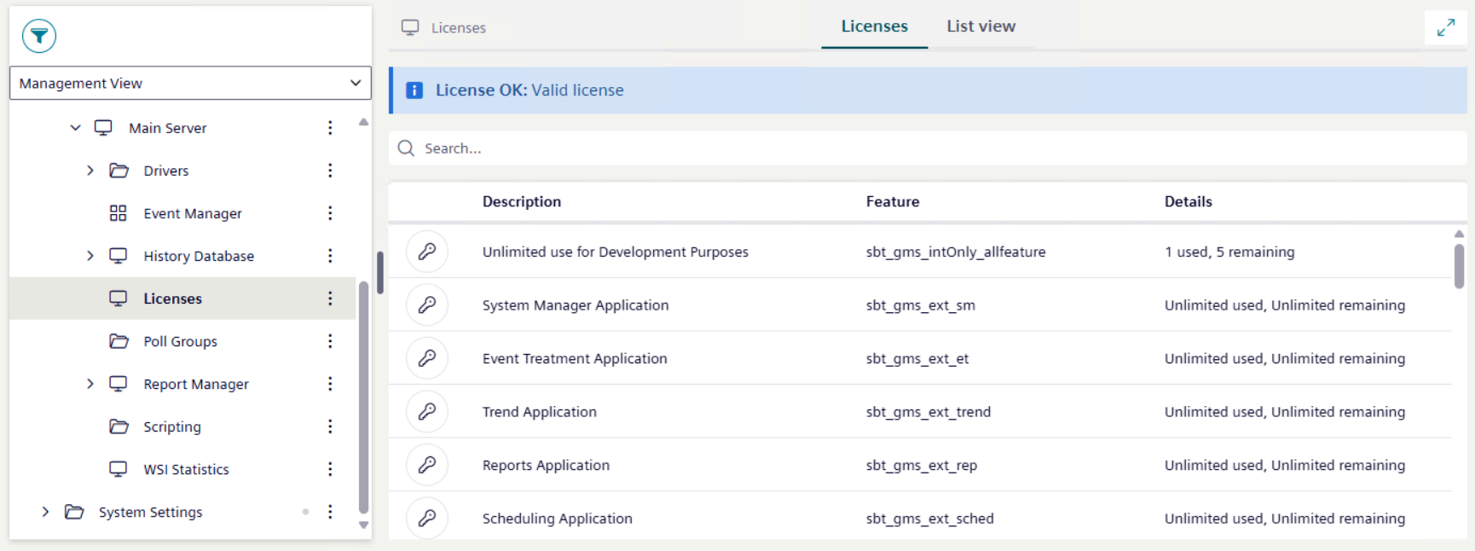Click the expand fullscreen arrows icon
Screen dimensions: 1475x551
(1445, 27)
